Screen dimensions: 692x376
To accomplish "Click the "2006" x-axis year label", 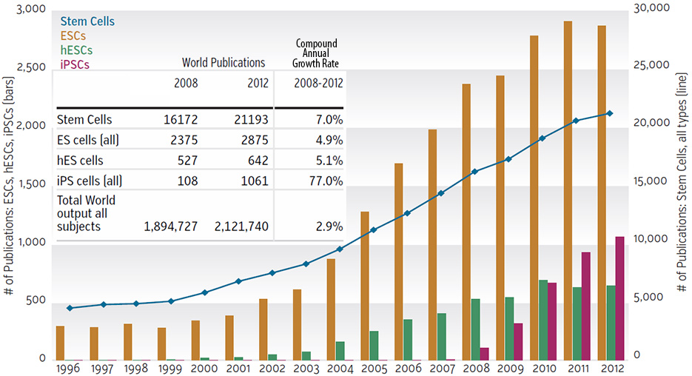I will 409,369.
